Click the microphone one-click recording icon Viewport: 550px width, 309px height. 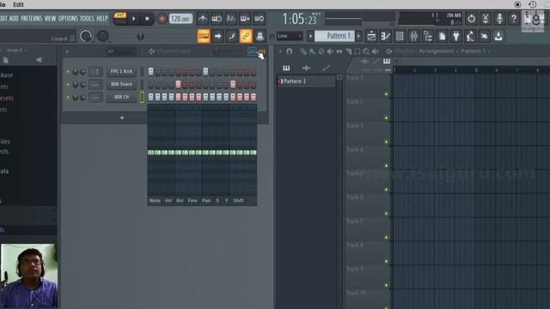499,19
